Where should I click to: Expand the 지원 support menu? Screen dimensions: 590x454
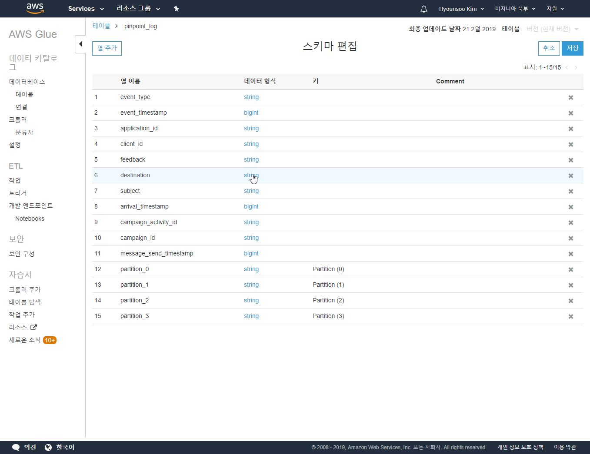point(555,9)
